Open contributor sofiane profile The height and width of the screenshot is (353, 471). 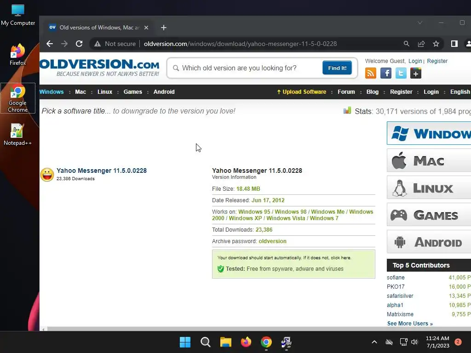(396, 278)
